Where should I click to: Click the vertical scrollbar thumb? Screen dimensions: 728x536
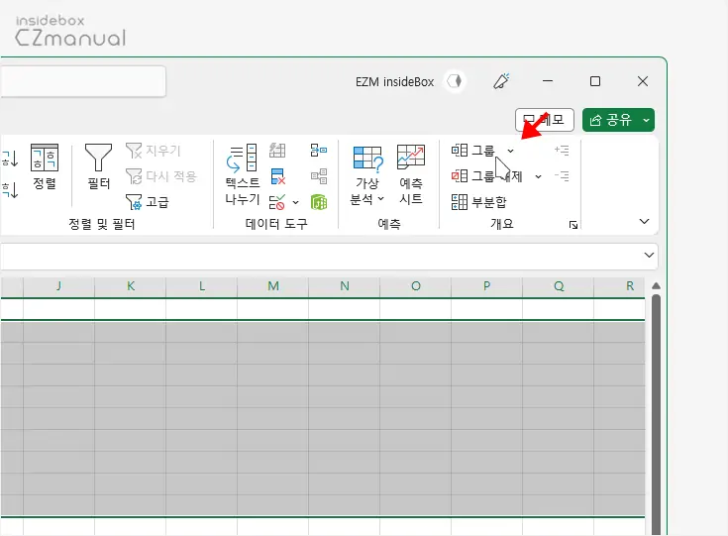pyautogui.click(x=656, y=413)
